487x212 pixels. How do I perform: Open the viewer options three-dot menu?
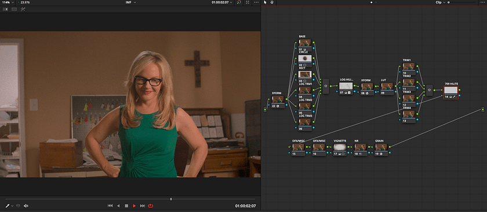point(256,2)
